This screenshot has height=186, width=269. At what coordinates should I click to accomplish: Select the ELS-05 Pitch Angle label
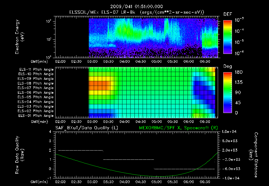pyautogui.click(x=35, y=97)
